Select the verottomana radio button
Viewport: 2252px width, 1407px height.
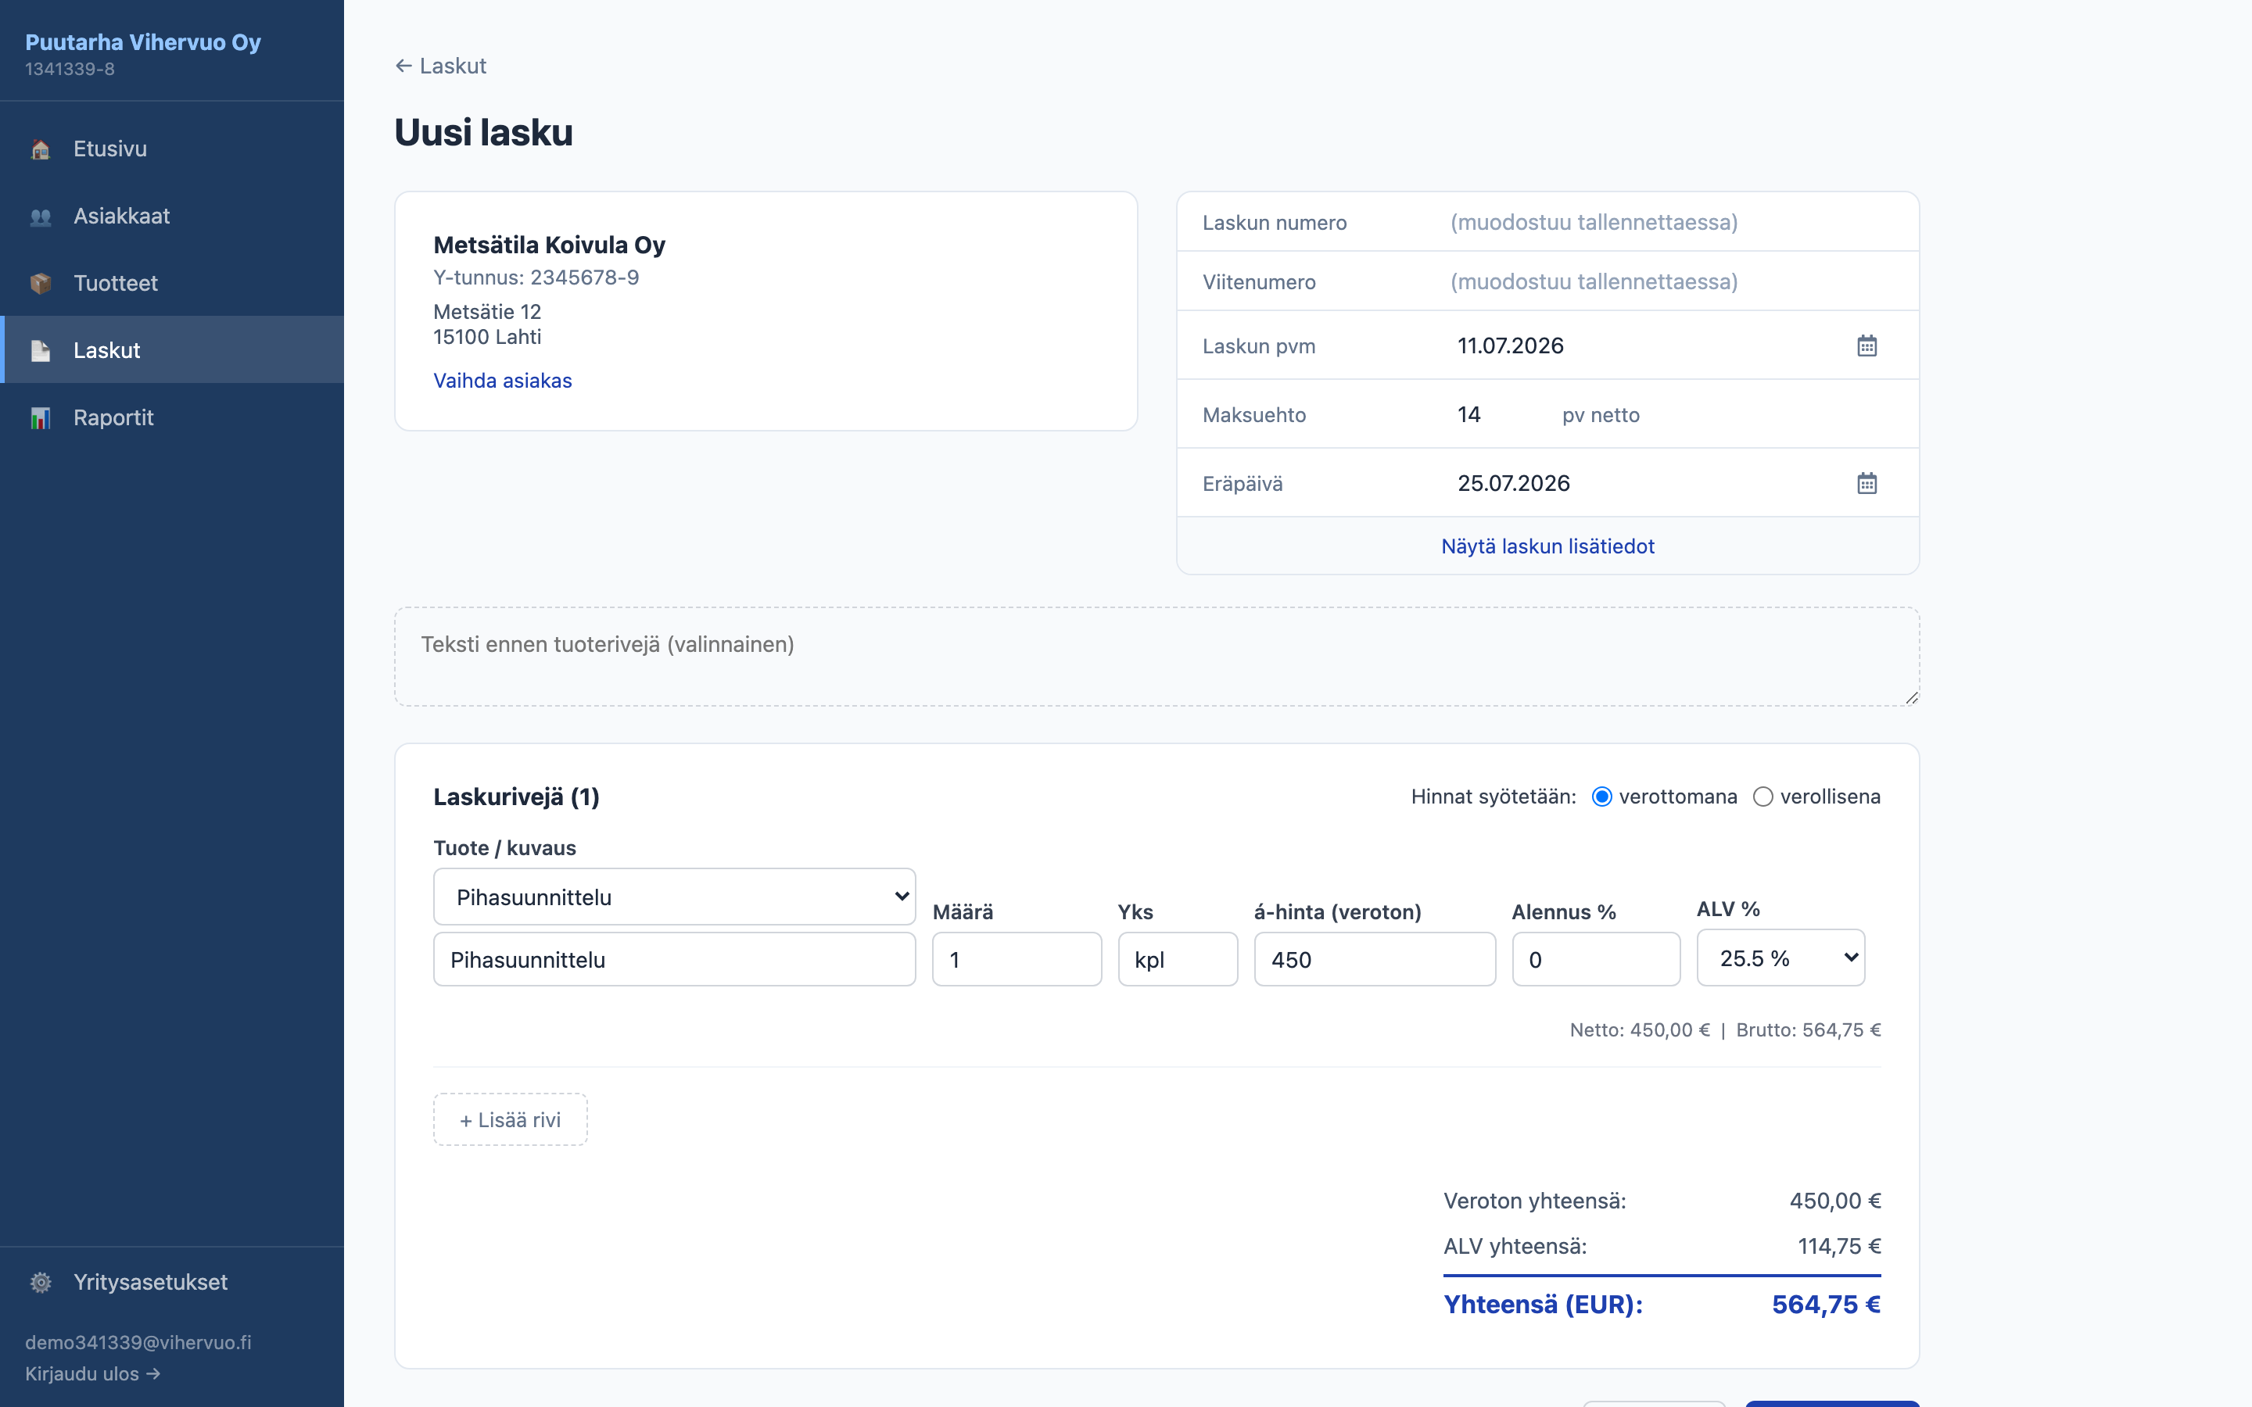pyautogui.click(x=1601, y=797)
